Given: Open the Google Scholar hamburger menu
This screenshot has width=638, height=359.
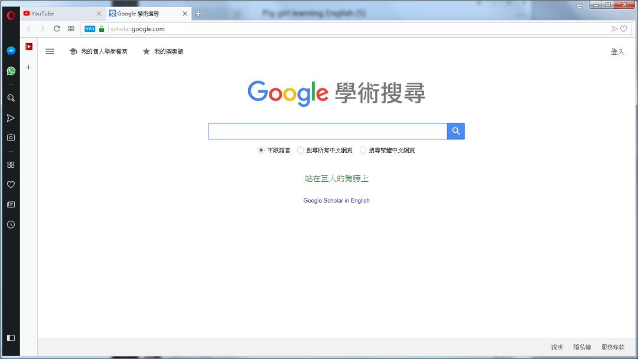Looking at the screenshot, I should pyautogui.click(x=50, y=51).
